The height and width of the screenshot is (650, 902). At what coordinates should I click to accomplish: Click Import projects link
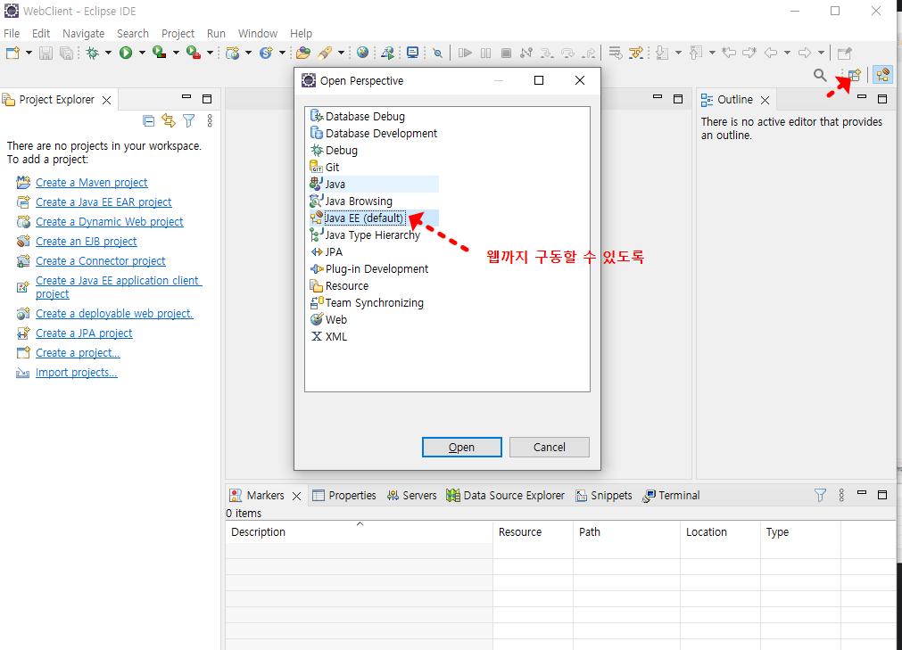[77, 373]
